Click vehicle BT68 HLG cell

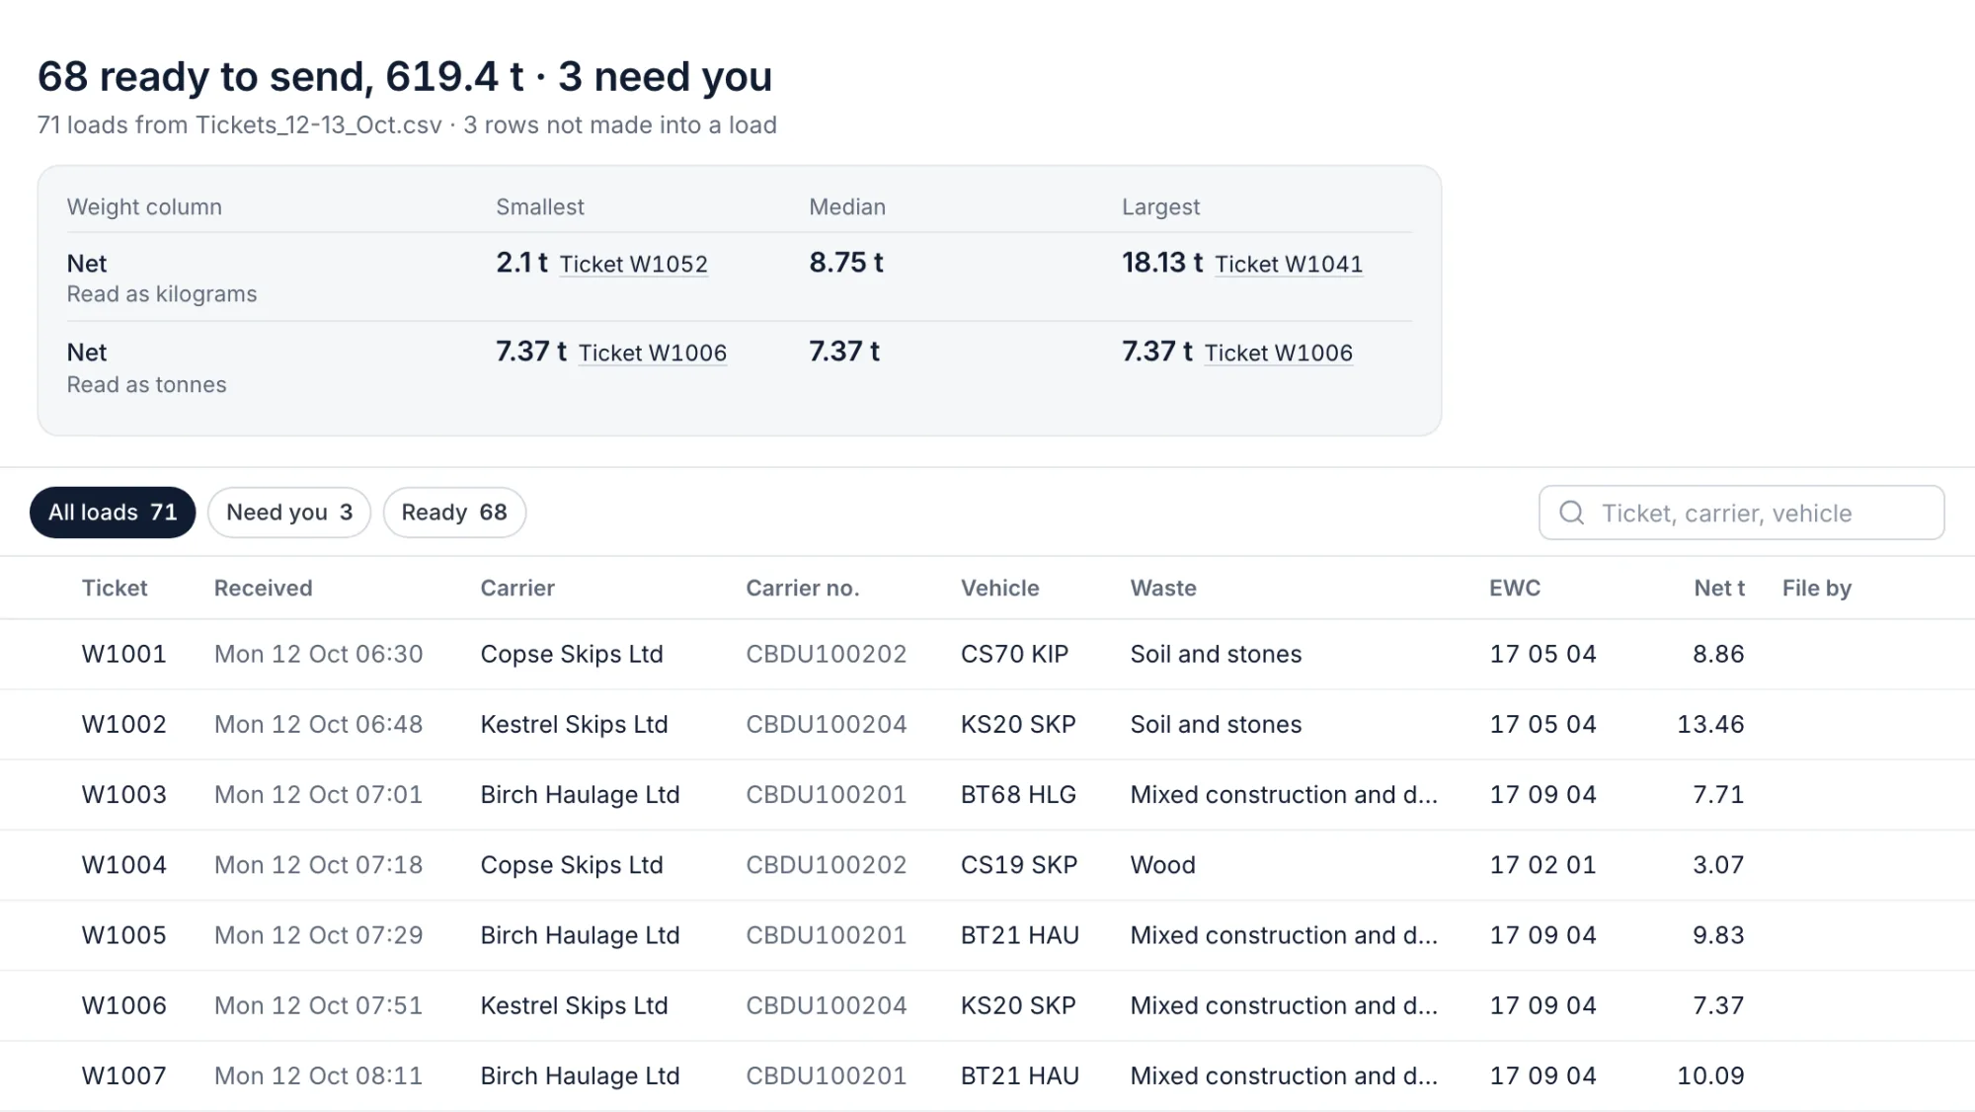(x=1018, y=794)
